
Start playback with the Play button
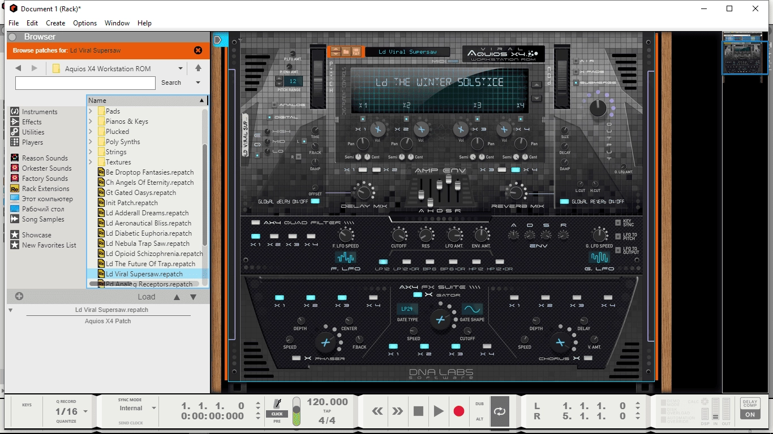(439, 411)
